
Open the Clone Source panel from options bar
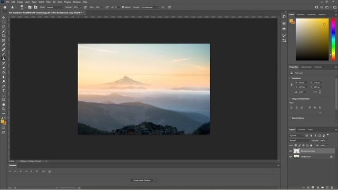point(35,7)
